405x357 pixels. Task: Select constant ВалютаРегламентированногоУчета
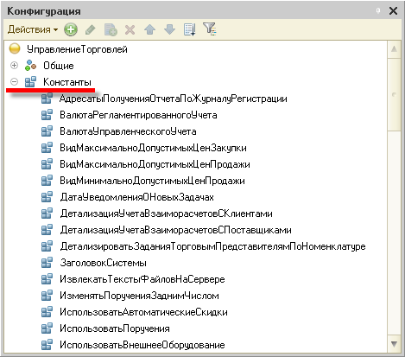coord(138,115)
